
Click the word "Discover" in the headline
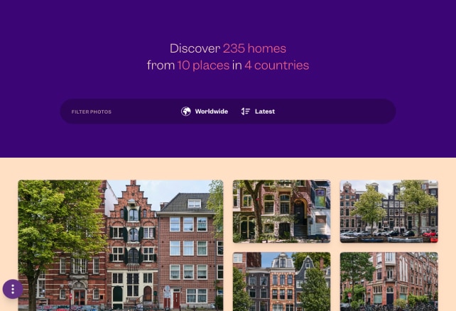(x=195, y=49)
